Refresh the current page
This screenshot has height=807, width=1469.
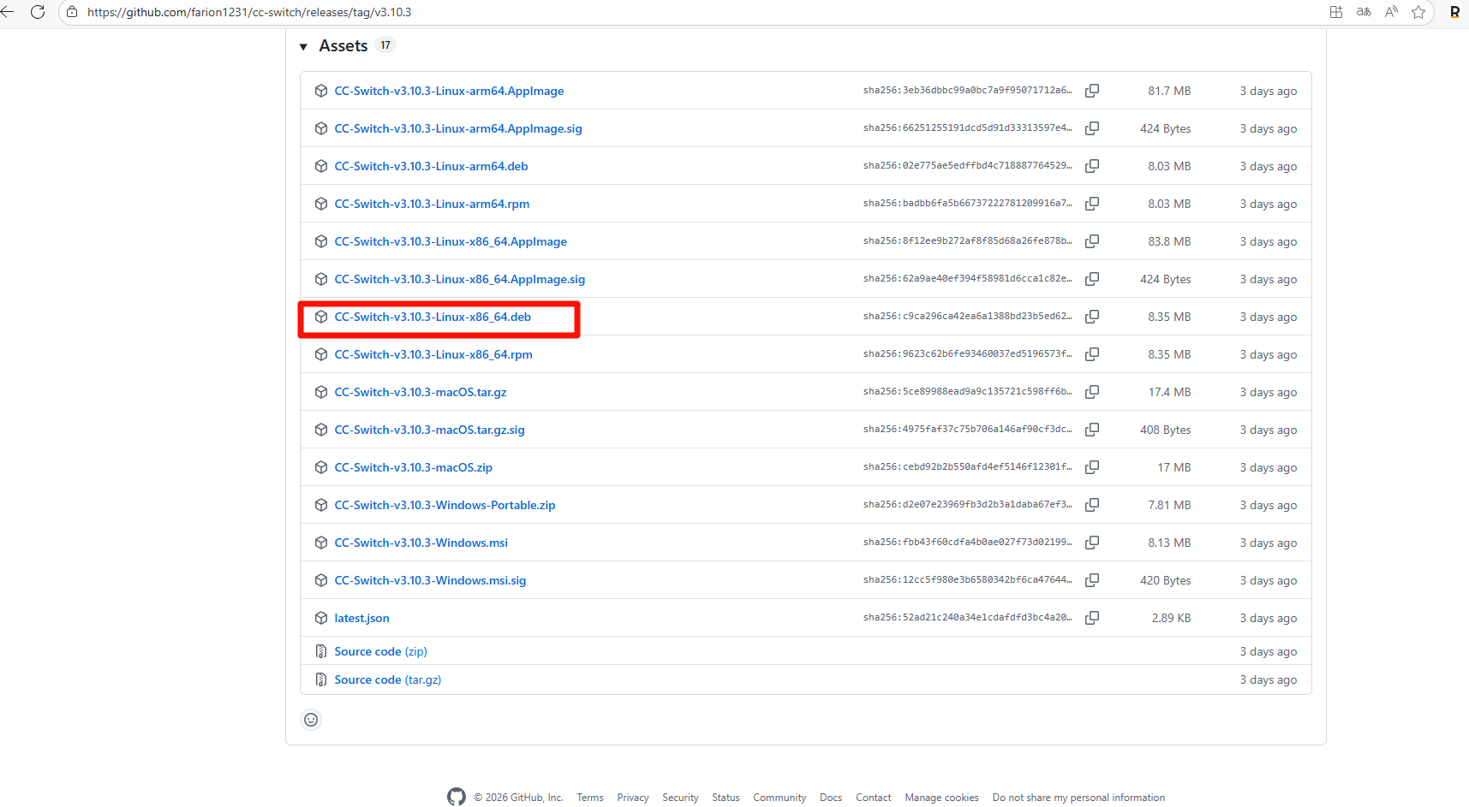pyautogui.click(x=38, y=12)
